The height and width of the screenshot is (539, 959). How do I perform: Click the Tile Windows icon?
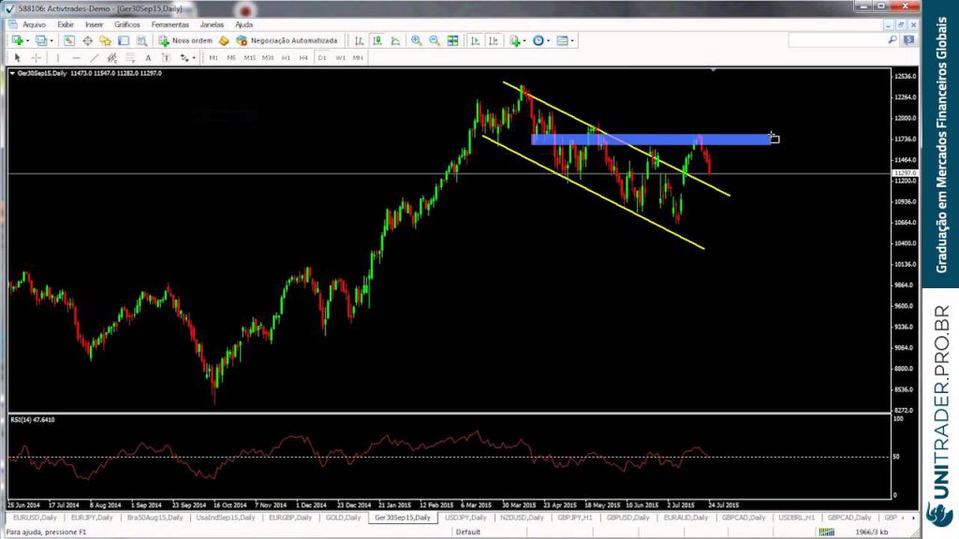pyautogui.click(x=452, y=40)
